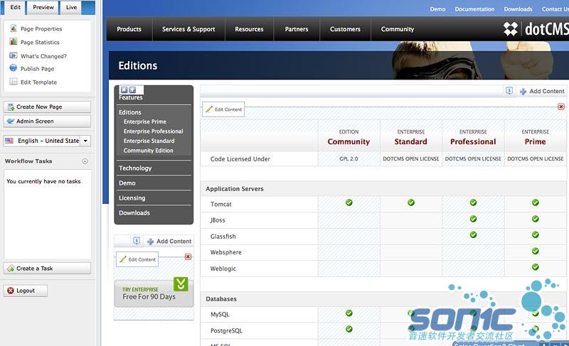The image size is (569, 346).
Task: Click Try Enterprise Free For 90 Days banner
Action: click(x=154, y=293)
